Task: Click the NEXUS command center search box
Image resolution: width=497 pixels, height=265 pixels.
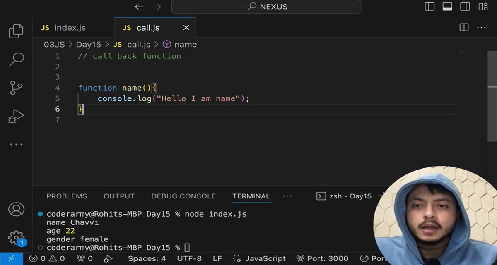Action: (x=266, y=7)
